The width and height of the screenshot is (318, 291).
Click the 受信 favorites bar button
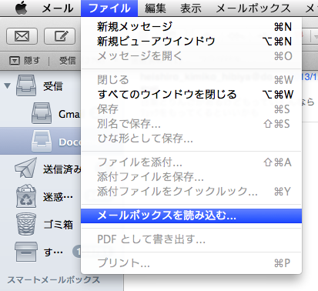pos(68,61)
